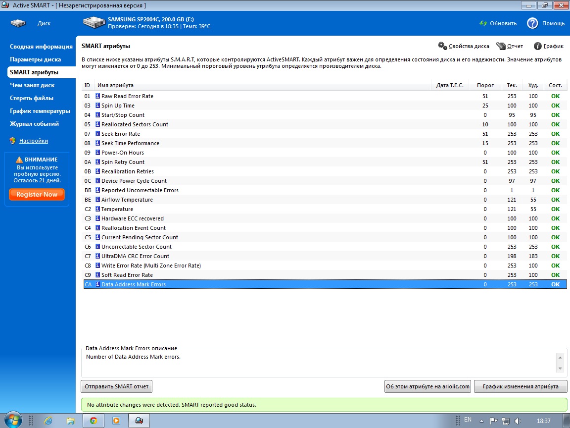The width and height of the screenshot is (570, 428).
Task: Click info icon beside Raw Read Error Rate
Action: point(98,96)
